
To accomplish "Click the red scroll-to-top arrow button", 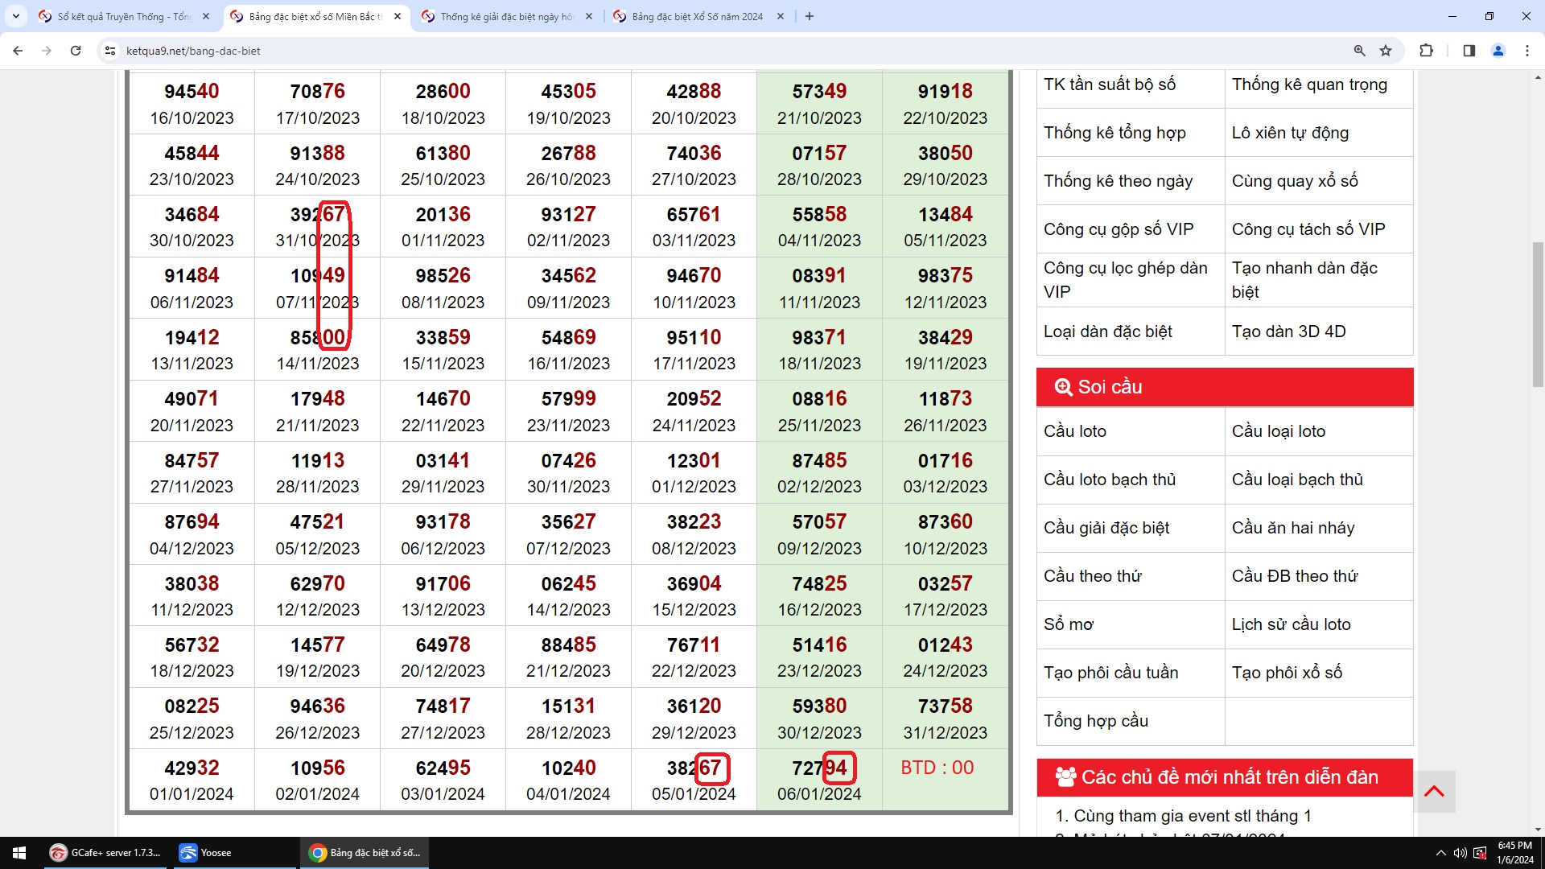I will point(1434,792).
